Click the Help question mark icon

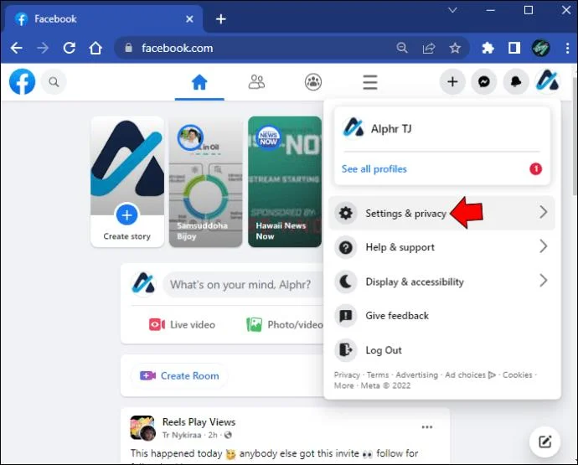pyautogui.click(x=346, y=247)
